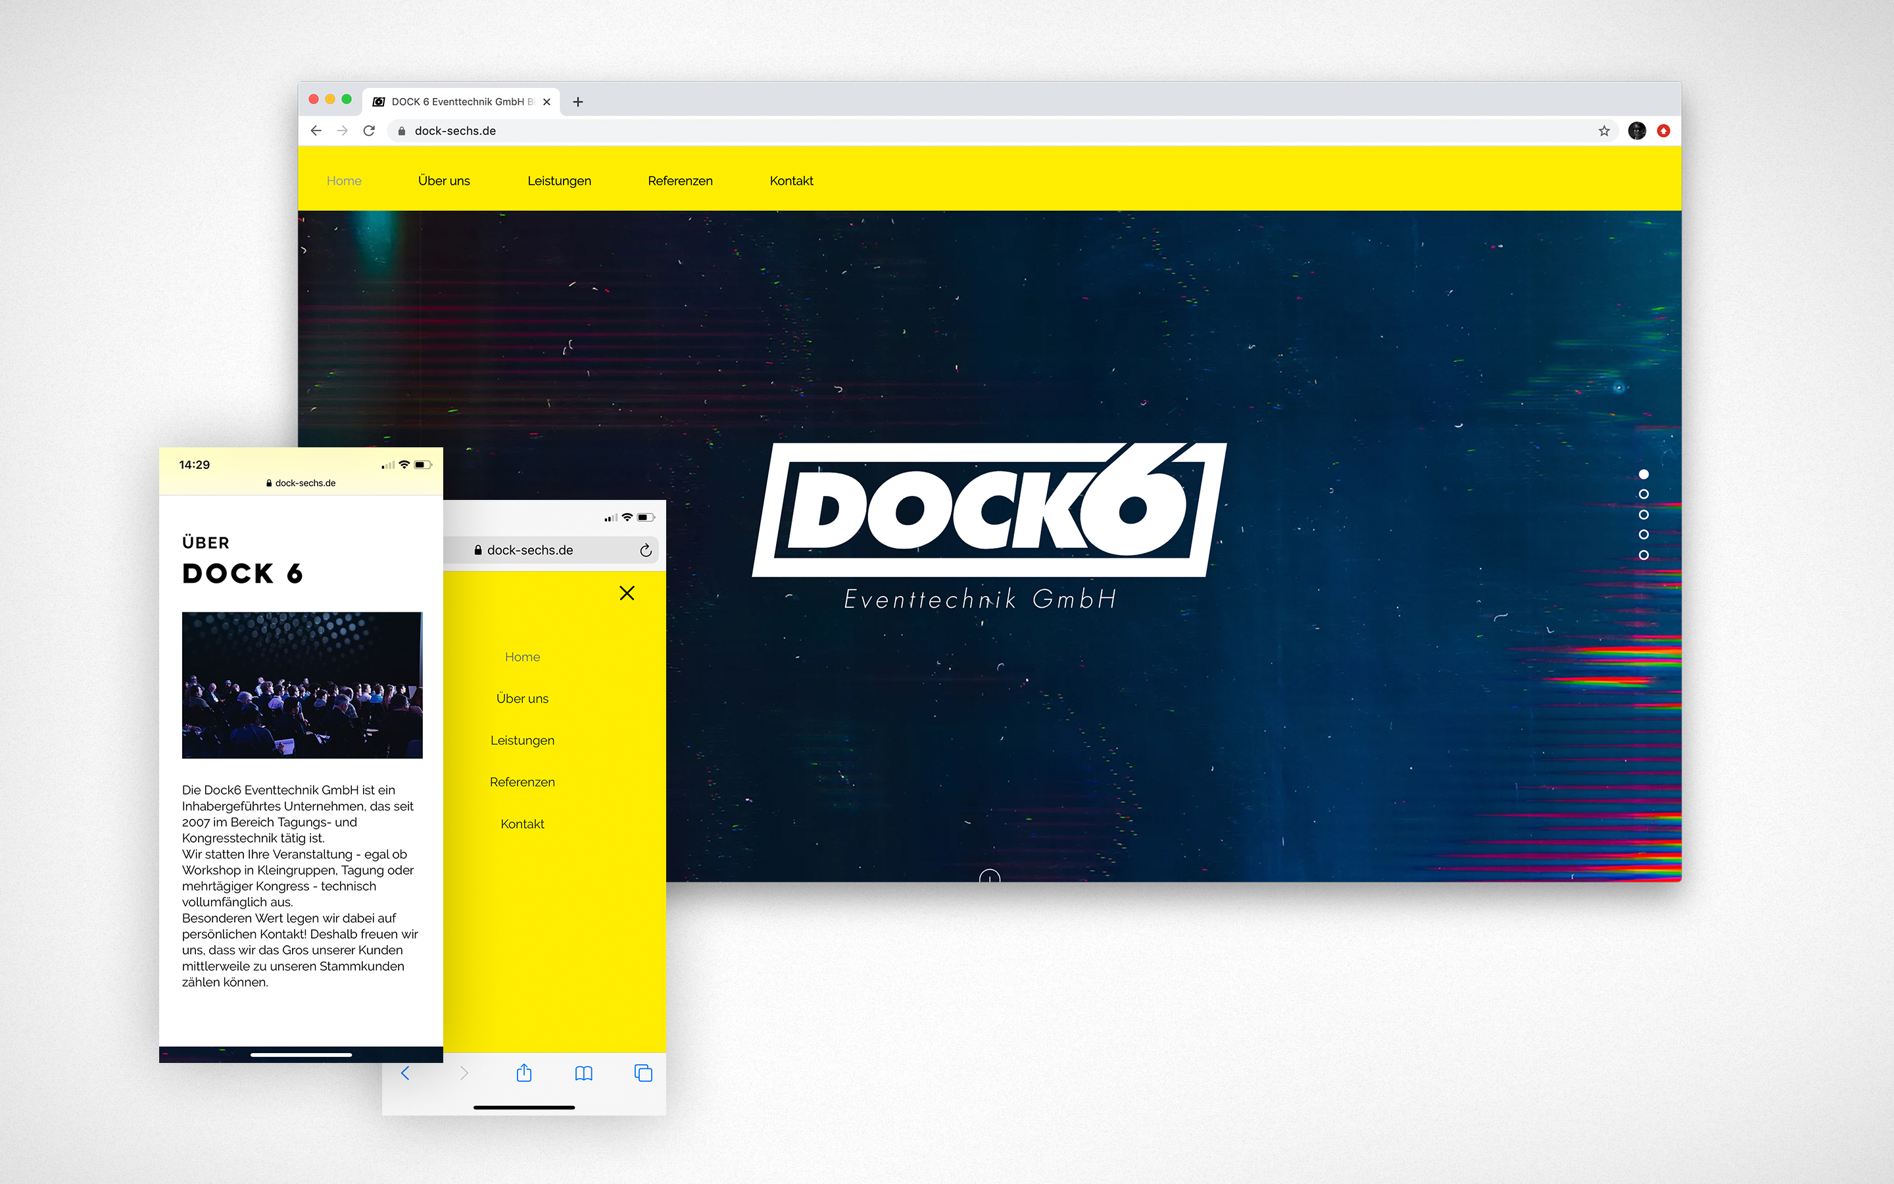Image resolution: width=1894 pixels, height=1184 pixels.
Task: Tap Kontakt in mobile yellow menu
Action: tap(522, 824)
